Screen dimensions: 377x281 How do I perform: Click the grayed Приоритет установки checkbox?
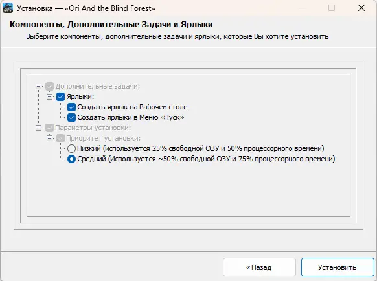[x=60, y=138]
